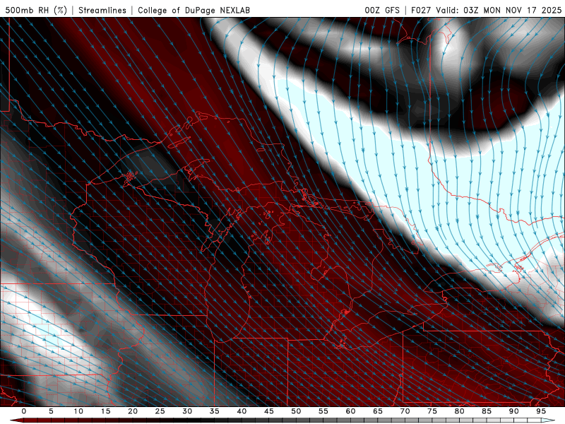This screenshot has width=565, height=424.
Task: Click the '25' value on the colorbar scale
Action: click(160, 411)
